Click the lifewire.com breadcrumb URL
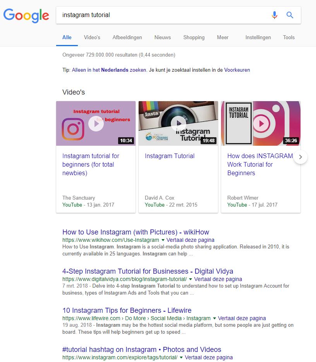The width and height of the screenshot is (316, 362). coord(136,318)
